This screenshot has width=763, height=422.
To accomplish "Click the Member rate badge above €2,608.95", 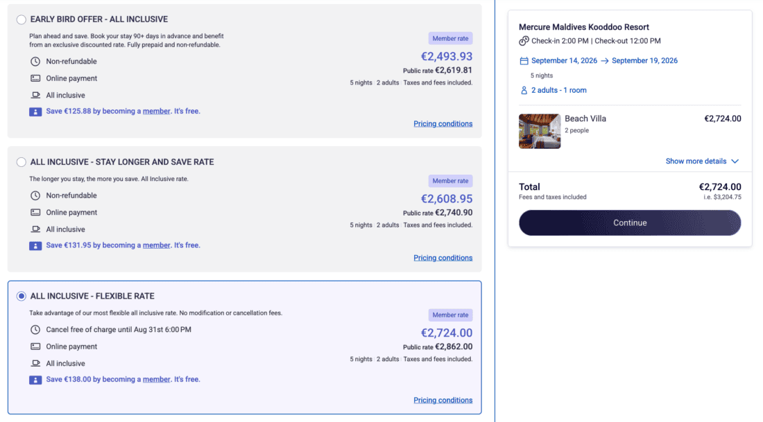I will (450, 181).
